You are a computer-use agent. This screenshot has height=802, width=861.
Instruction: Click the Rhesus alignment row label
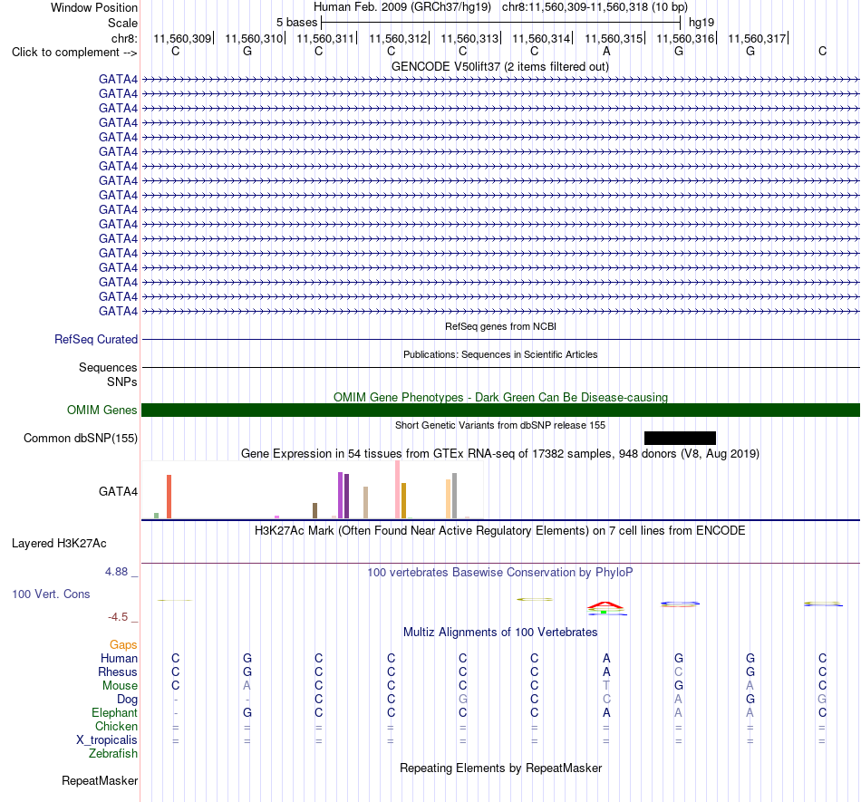118,672
